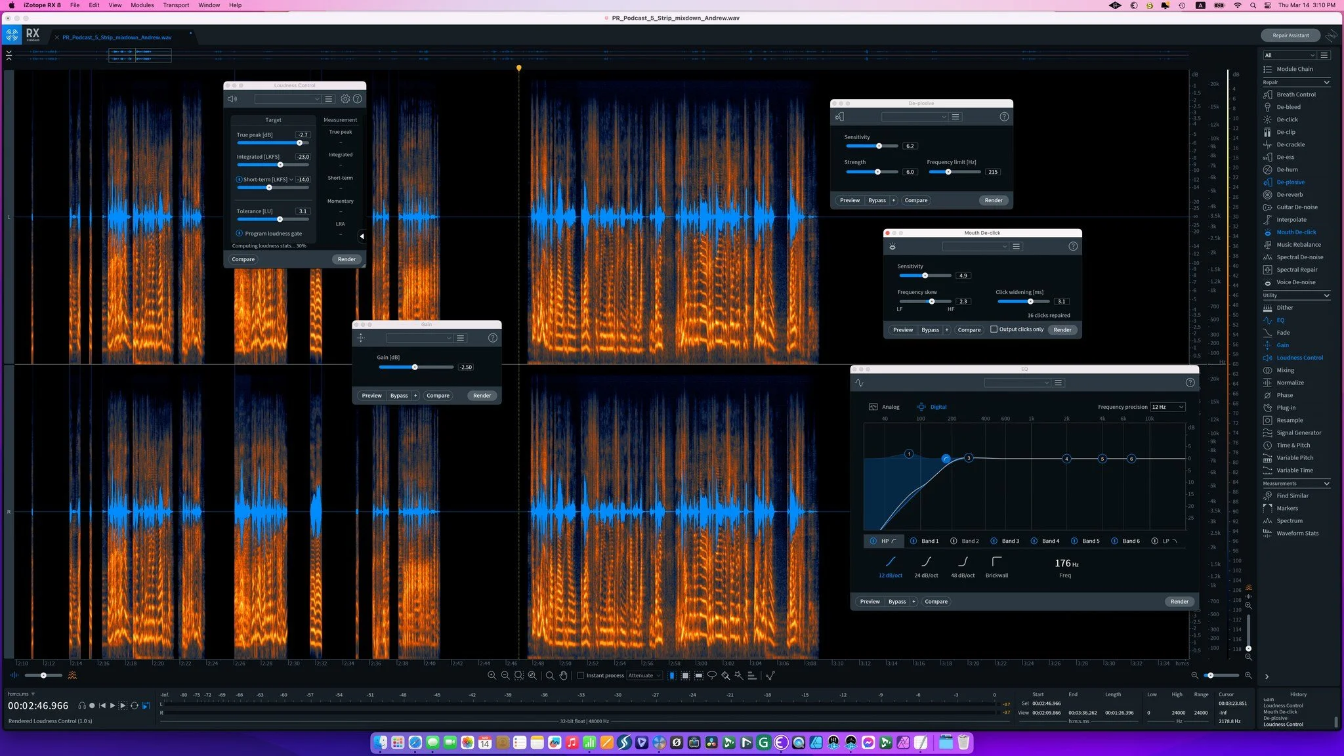Select the Magic Wand tool
This screenshot has height=756, width=1344.
pos(739,675)
